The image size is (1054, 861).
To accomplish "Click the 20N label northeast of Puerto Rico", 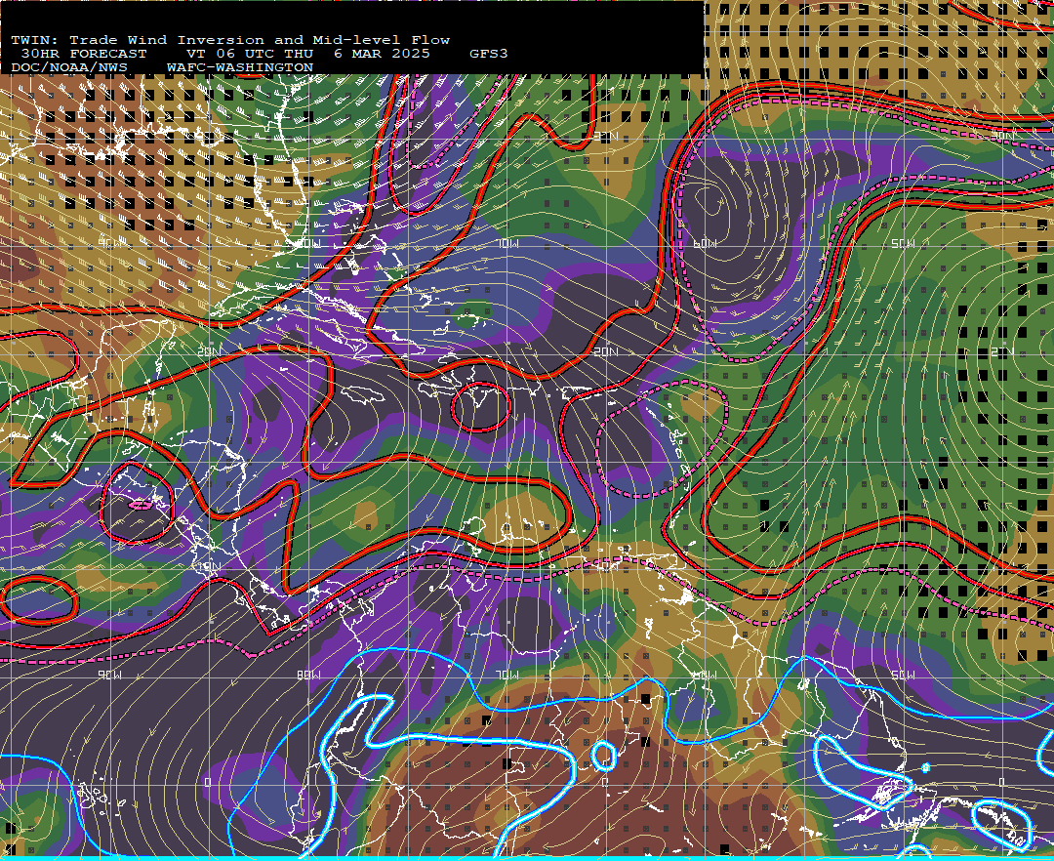I will pyautogui.click(x=605, y=351).
